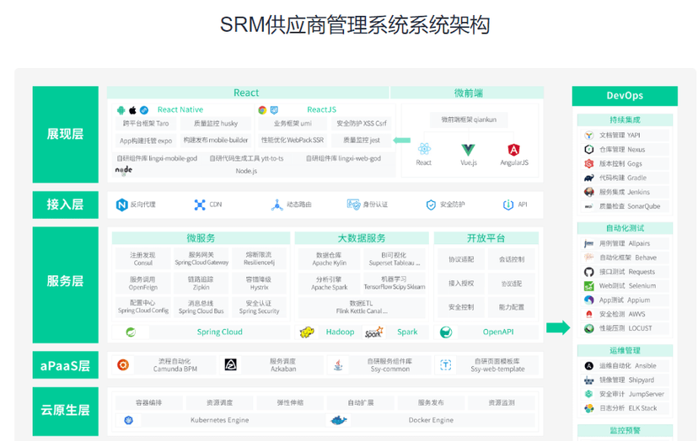Open the 运维管理 section header
Screen dimensions: 698x441
point(625,350)
